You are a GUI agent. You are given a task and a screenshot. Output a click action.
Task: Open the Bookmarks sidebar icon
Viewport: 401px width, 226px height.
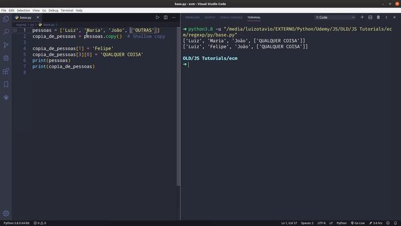6,84
